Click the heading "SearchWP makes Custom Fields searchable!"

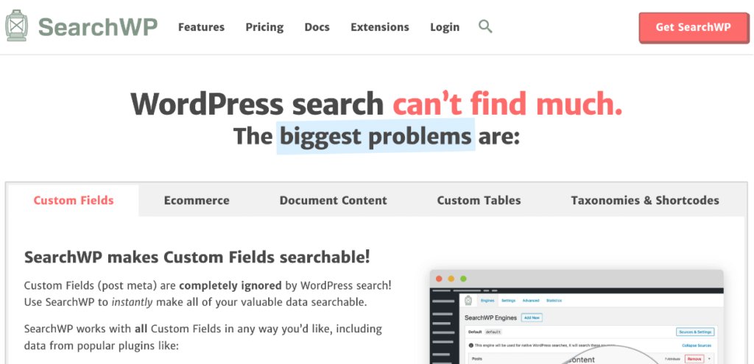pyautogui.click(x=197, y=257)
